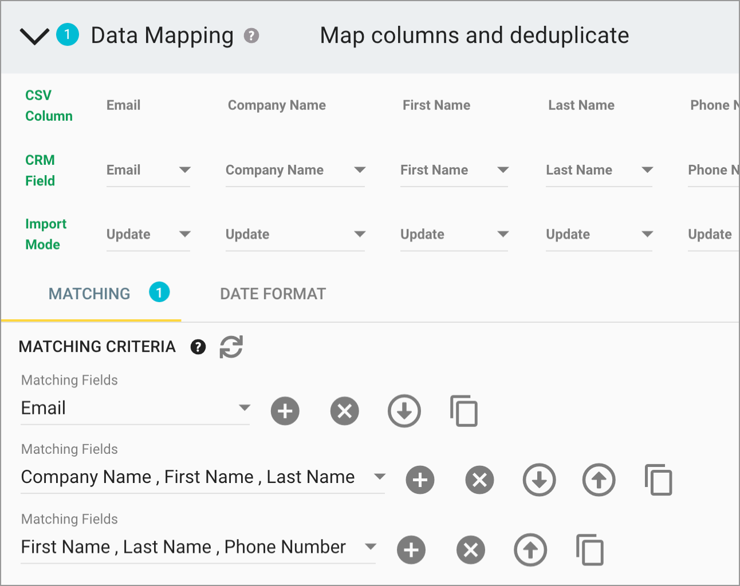740x586 pixels.
Task: Move the Company Name criteria up
Action: (599, 480)
